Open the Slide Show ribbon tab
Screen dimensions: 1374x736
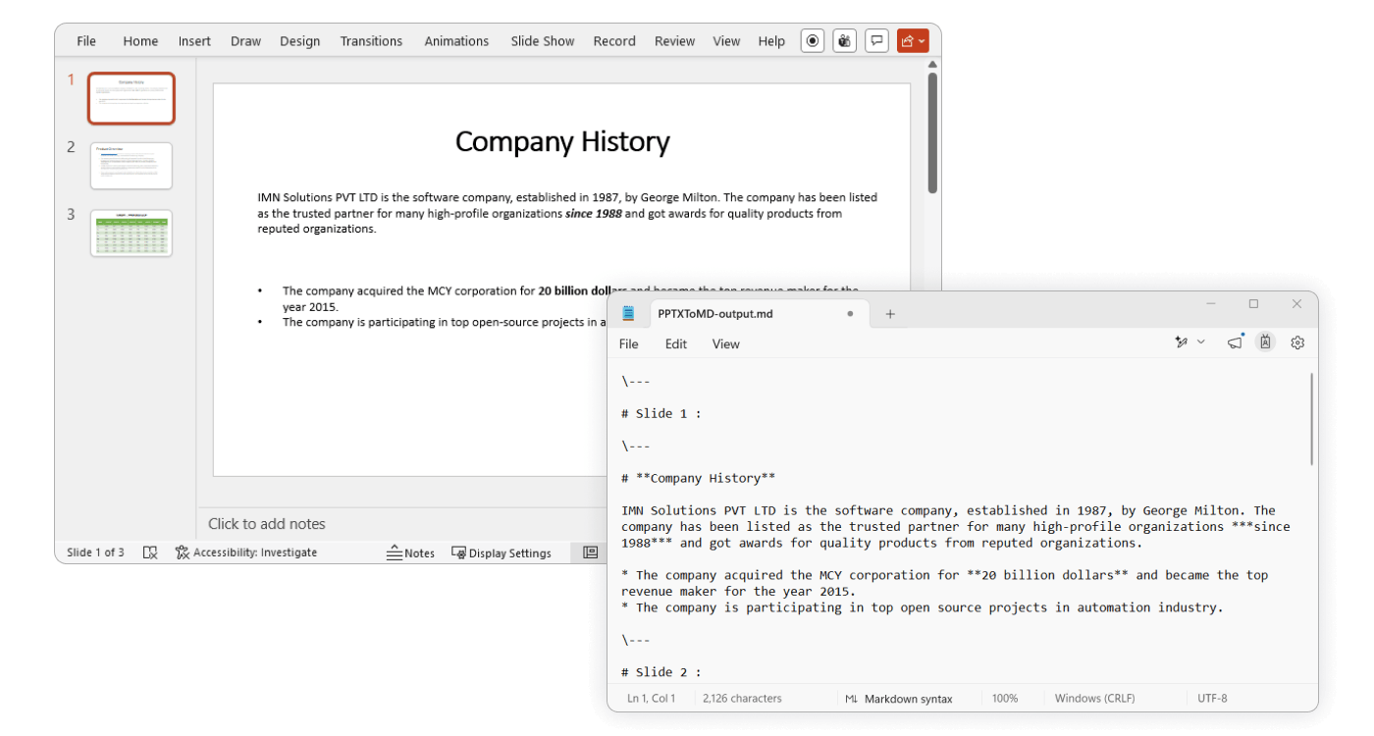click(x=543, y=41)
